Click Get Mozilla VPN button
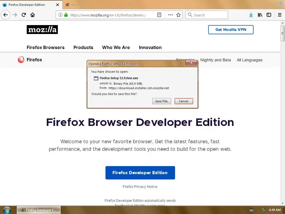The height and width of the screenshot is (214, 285). point(231,30)
